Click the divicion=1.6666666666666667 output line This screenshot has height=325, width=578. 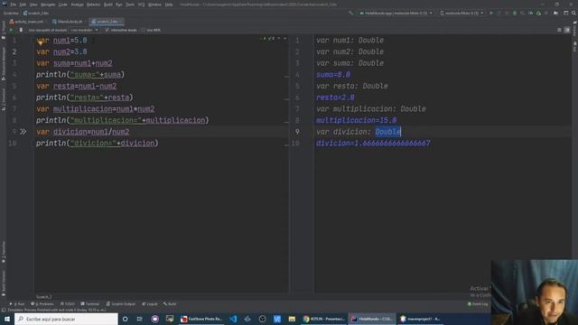373,143
